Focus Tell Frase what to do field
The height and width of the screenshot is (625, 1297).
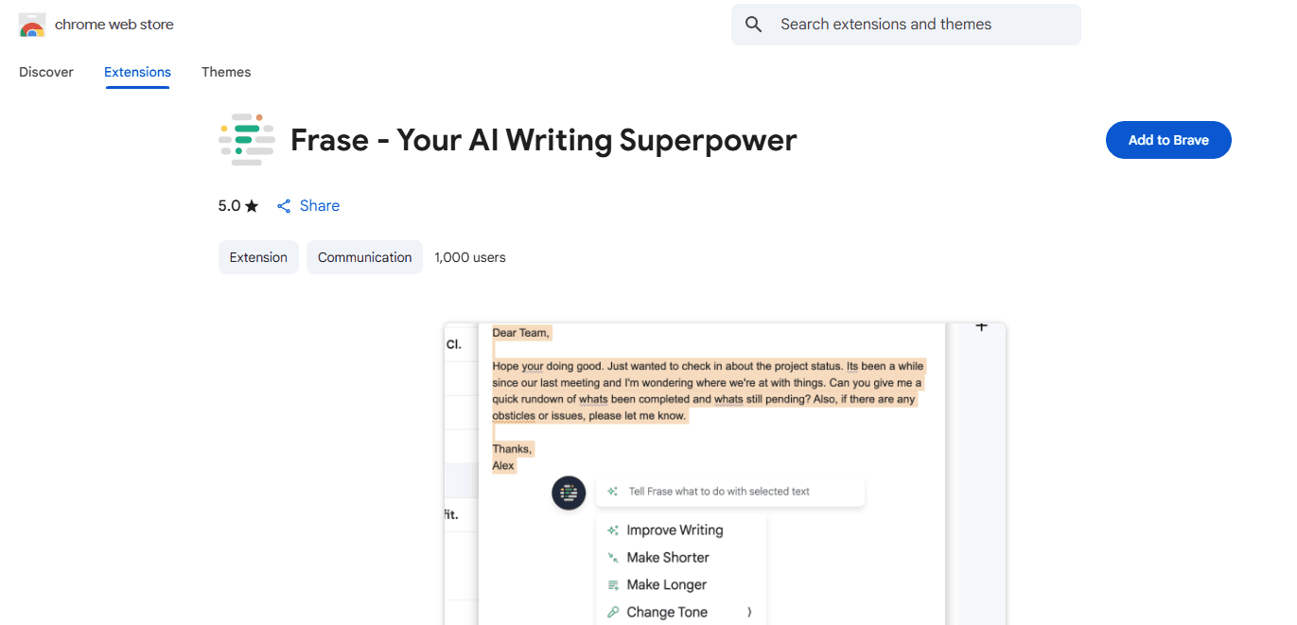[730, 492]
